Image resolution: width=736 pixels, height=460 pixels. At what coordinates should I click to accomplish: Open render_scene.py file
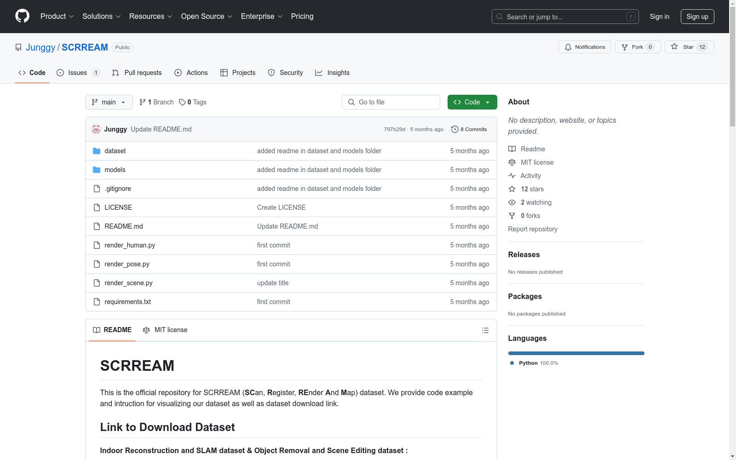coord(128,283)
